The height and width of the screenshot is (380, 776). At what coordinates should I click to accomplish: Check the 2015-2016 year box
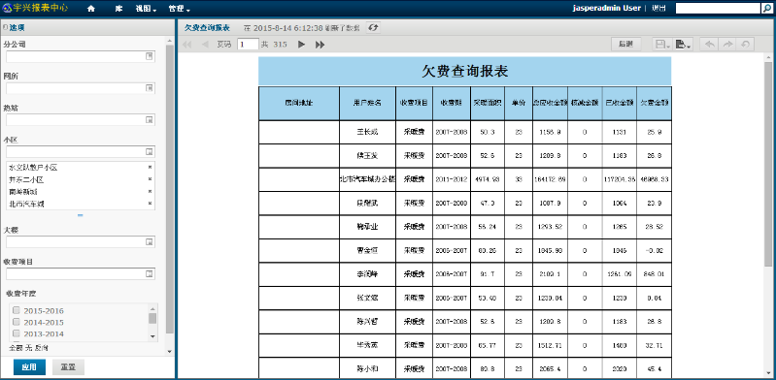[17, 310]
